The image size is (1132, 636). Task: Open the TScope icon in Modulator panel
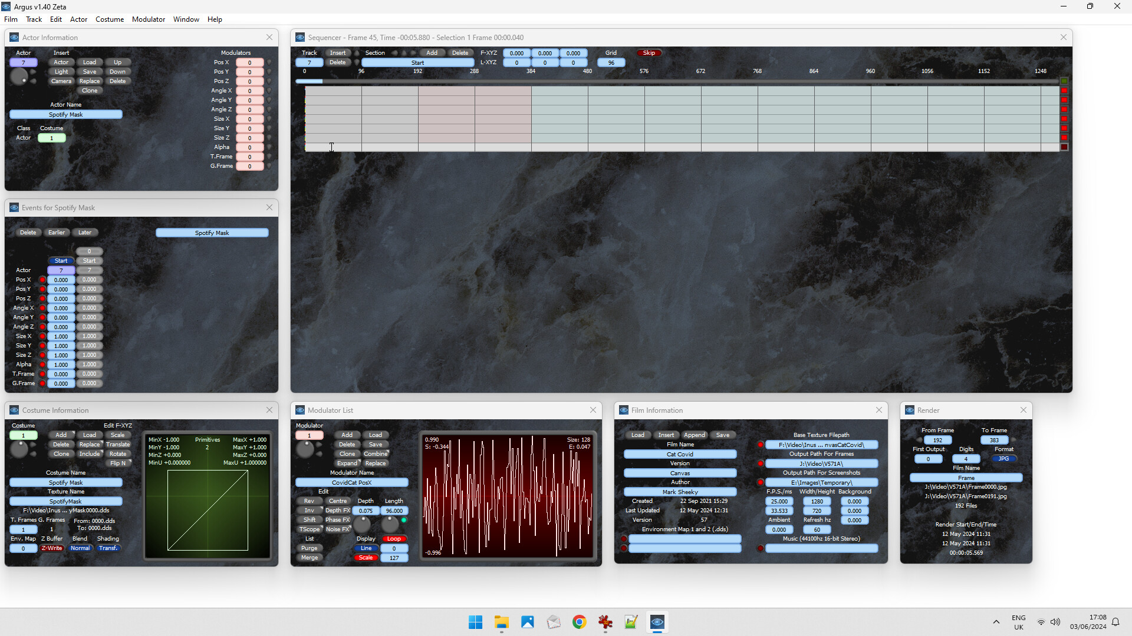(x=310, y=529)
